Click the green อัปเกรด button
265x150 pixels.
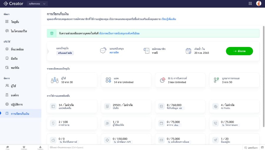(239, 51)
